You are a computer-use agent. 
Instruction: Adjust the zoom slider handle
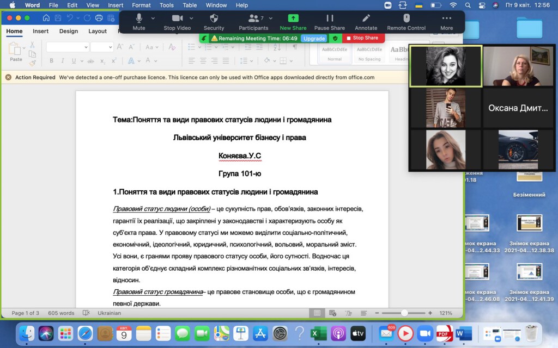point(404,313)
